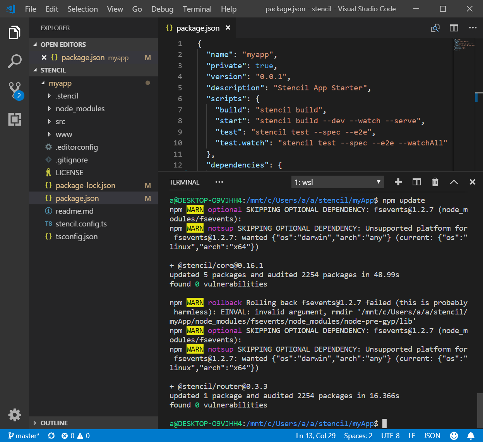Screen dimensions: 483x442
Task: Open the File menu
Action: [x=31, y=9]
